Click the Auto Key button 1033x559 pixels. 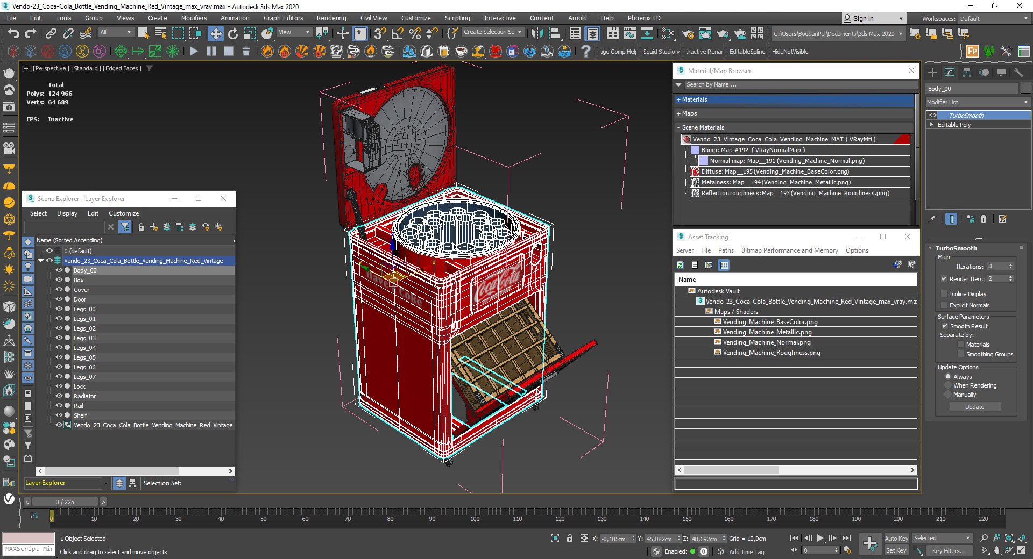(896, 538)
